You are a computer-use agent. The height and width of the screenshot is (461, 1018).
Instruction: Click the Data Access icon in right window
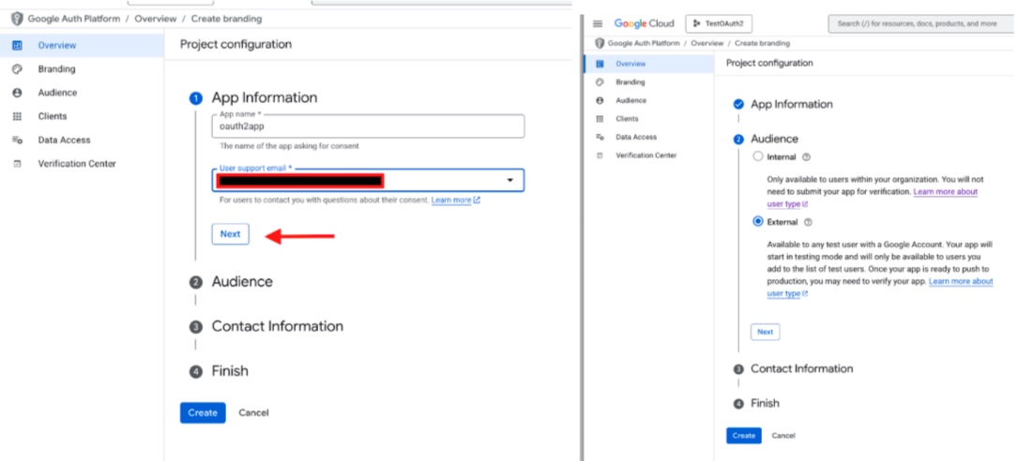pyautogui.click(x=600, y=137)
